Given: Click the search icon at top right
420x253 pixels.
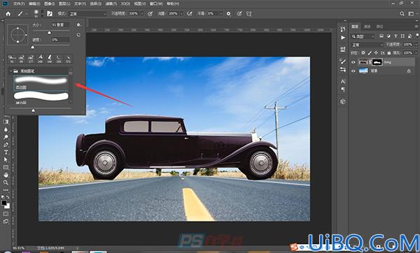Looking at the screenshot, I should [402, 14].
